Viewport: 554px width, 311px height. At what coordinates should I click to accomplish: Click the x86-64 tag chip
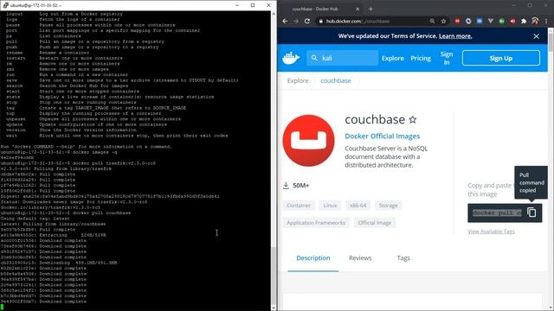pos(358,206)
